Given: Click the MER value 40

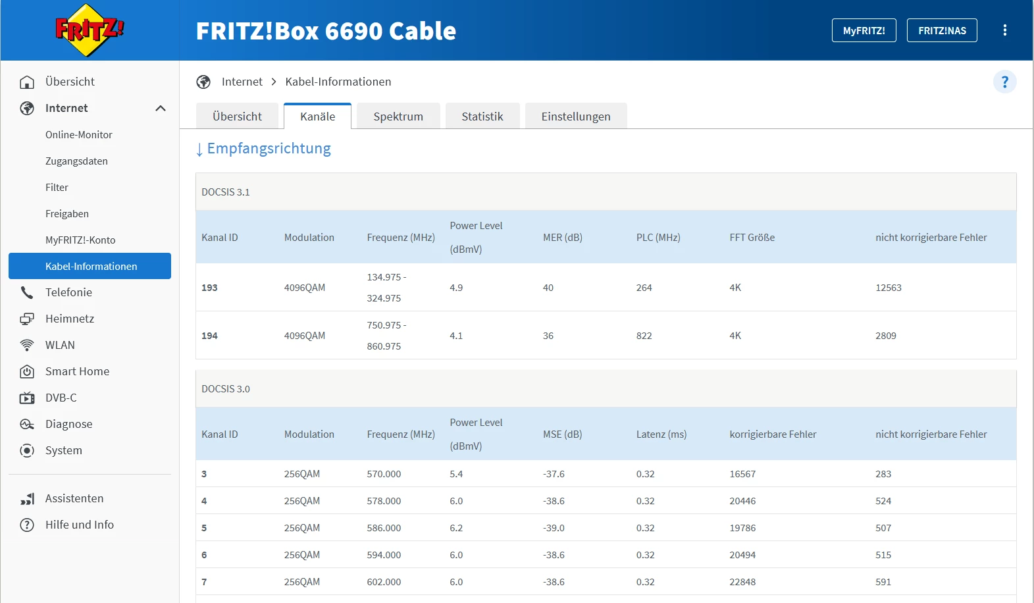Looking at the screenshot, I should point(548,288).
